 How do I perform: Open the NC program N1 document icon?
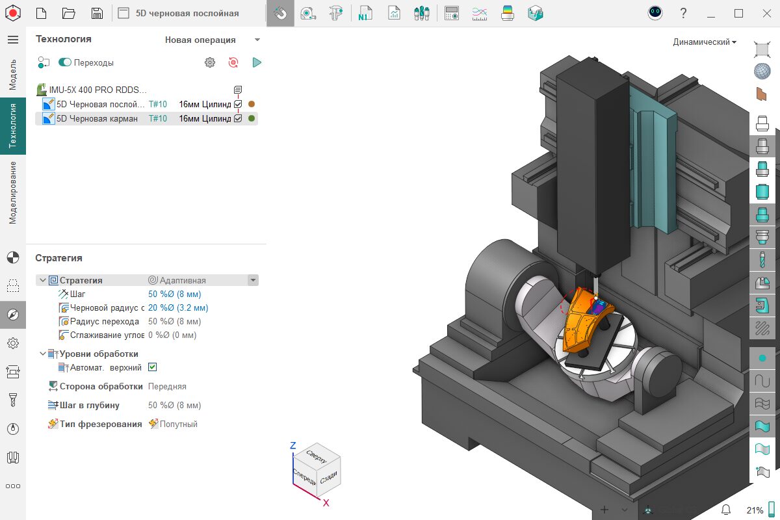click(x=364, y=14)
